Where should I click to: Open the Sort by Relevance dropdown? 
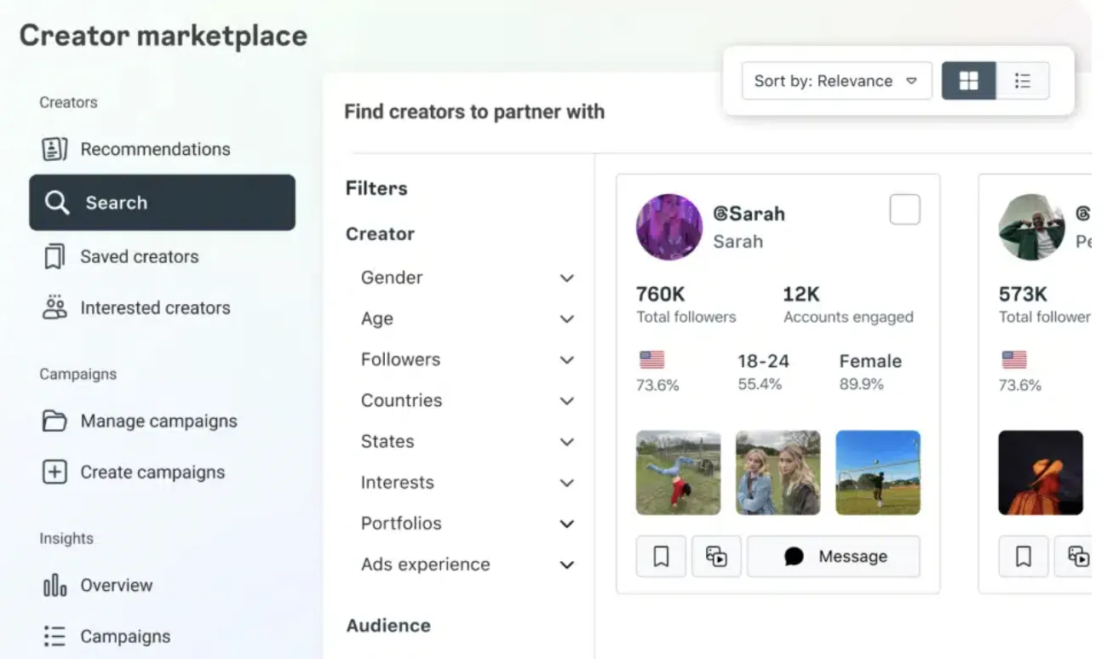coord(837,81)
